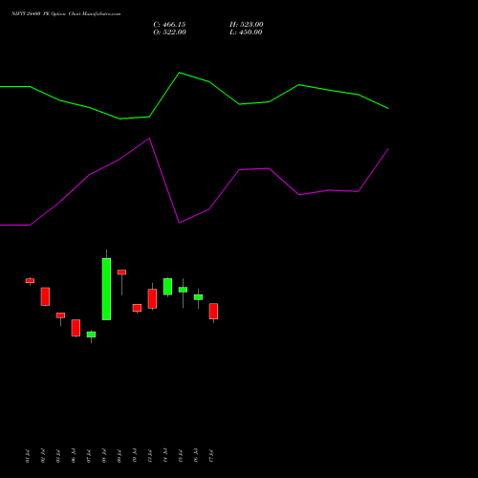Screen dimensions: 478x478
Task: Click the purple line's lowest trough after the drop
Action: (180, 223)
